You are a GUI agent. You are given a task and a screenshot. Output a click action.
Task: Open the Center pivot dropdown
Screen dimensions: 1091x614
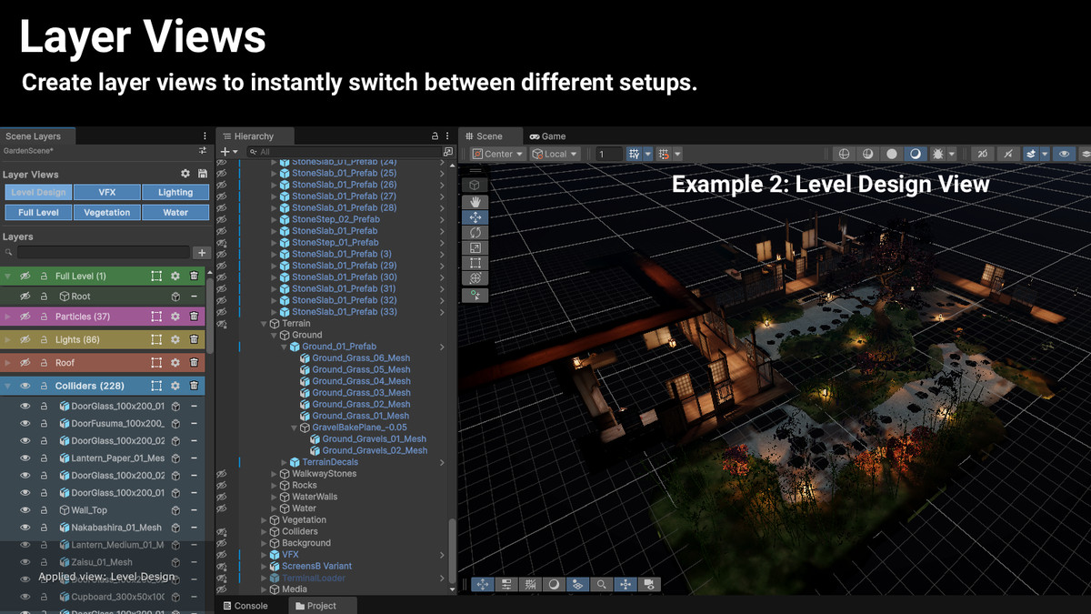496,153
